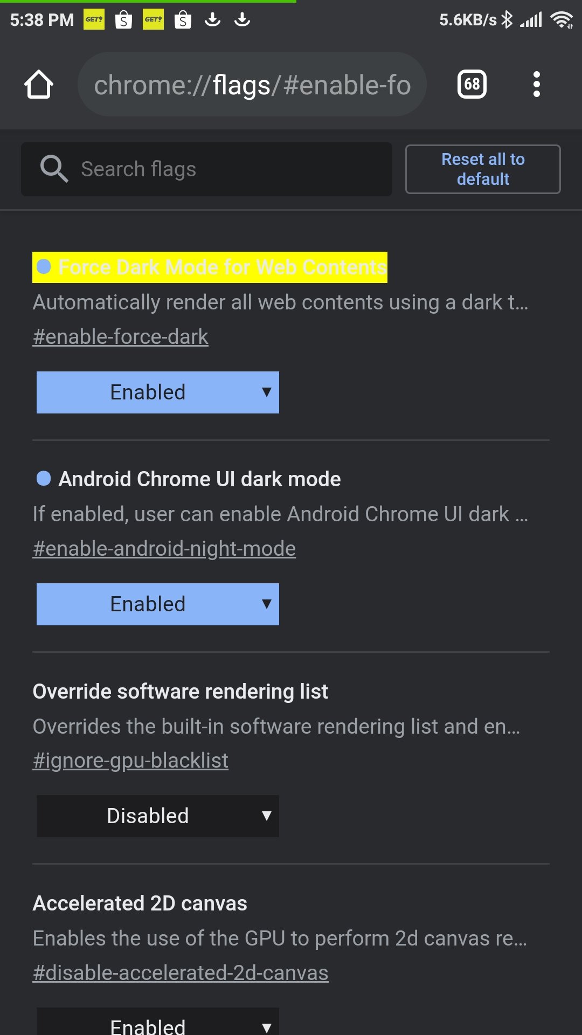582x1035 pixels.
Task: Open the Override software rendering Disabled dropdown
Action: click(158, 816)
